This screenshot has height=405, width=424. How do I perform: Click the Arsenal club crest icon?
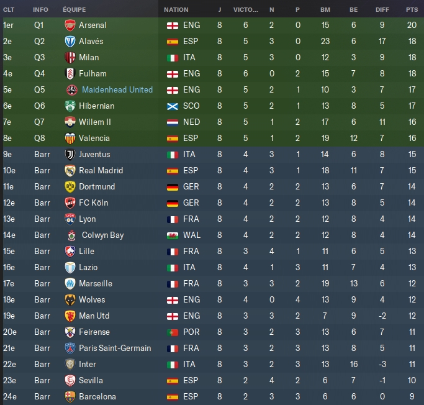click(x=70, y=25)
